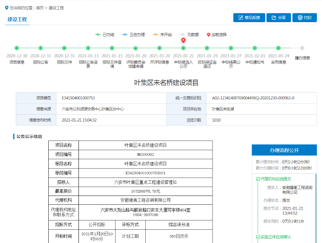This screenshot has width=322, height=243.
Task: Click the 无数据 legend icon
Action: pos(182,35)
